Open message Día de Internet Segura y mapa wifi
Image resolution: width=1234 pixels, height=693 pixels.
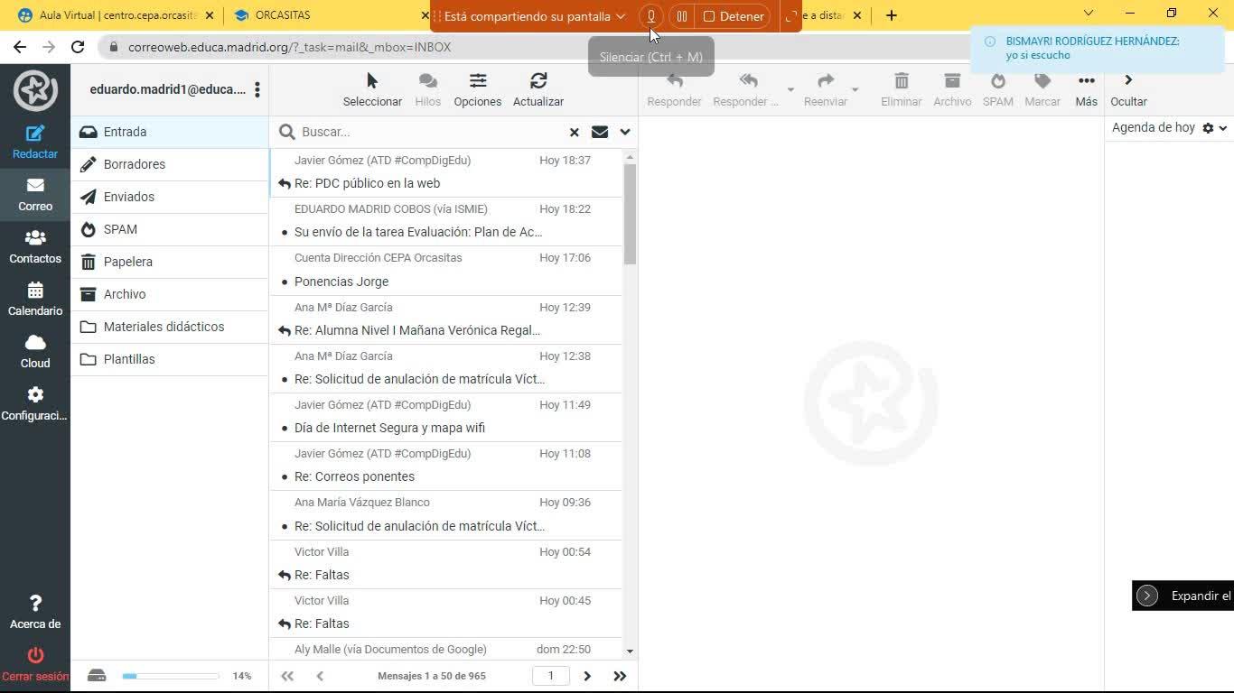[x=446, y=417]
